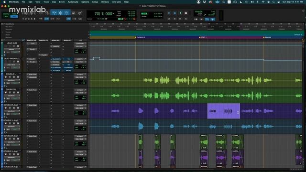The width and height of the screenshot is (306, 172).
Task: Recall zoom preset 1
Action: pos(23,19)
